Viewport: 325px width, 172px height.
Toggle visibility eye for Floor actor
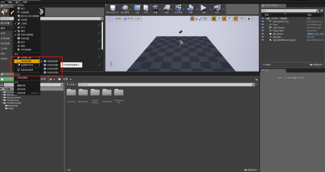(x=262, y=24)
